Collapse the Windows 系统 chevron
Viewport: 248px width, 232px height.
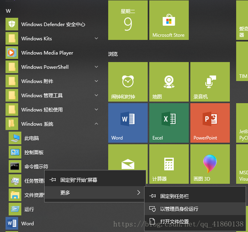coord(96,124)
